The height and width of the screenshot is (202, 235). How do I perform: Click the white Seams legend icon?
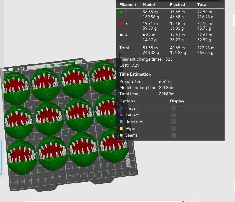click(121, 135)
